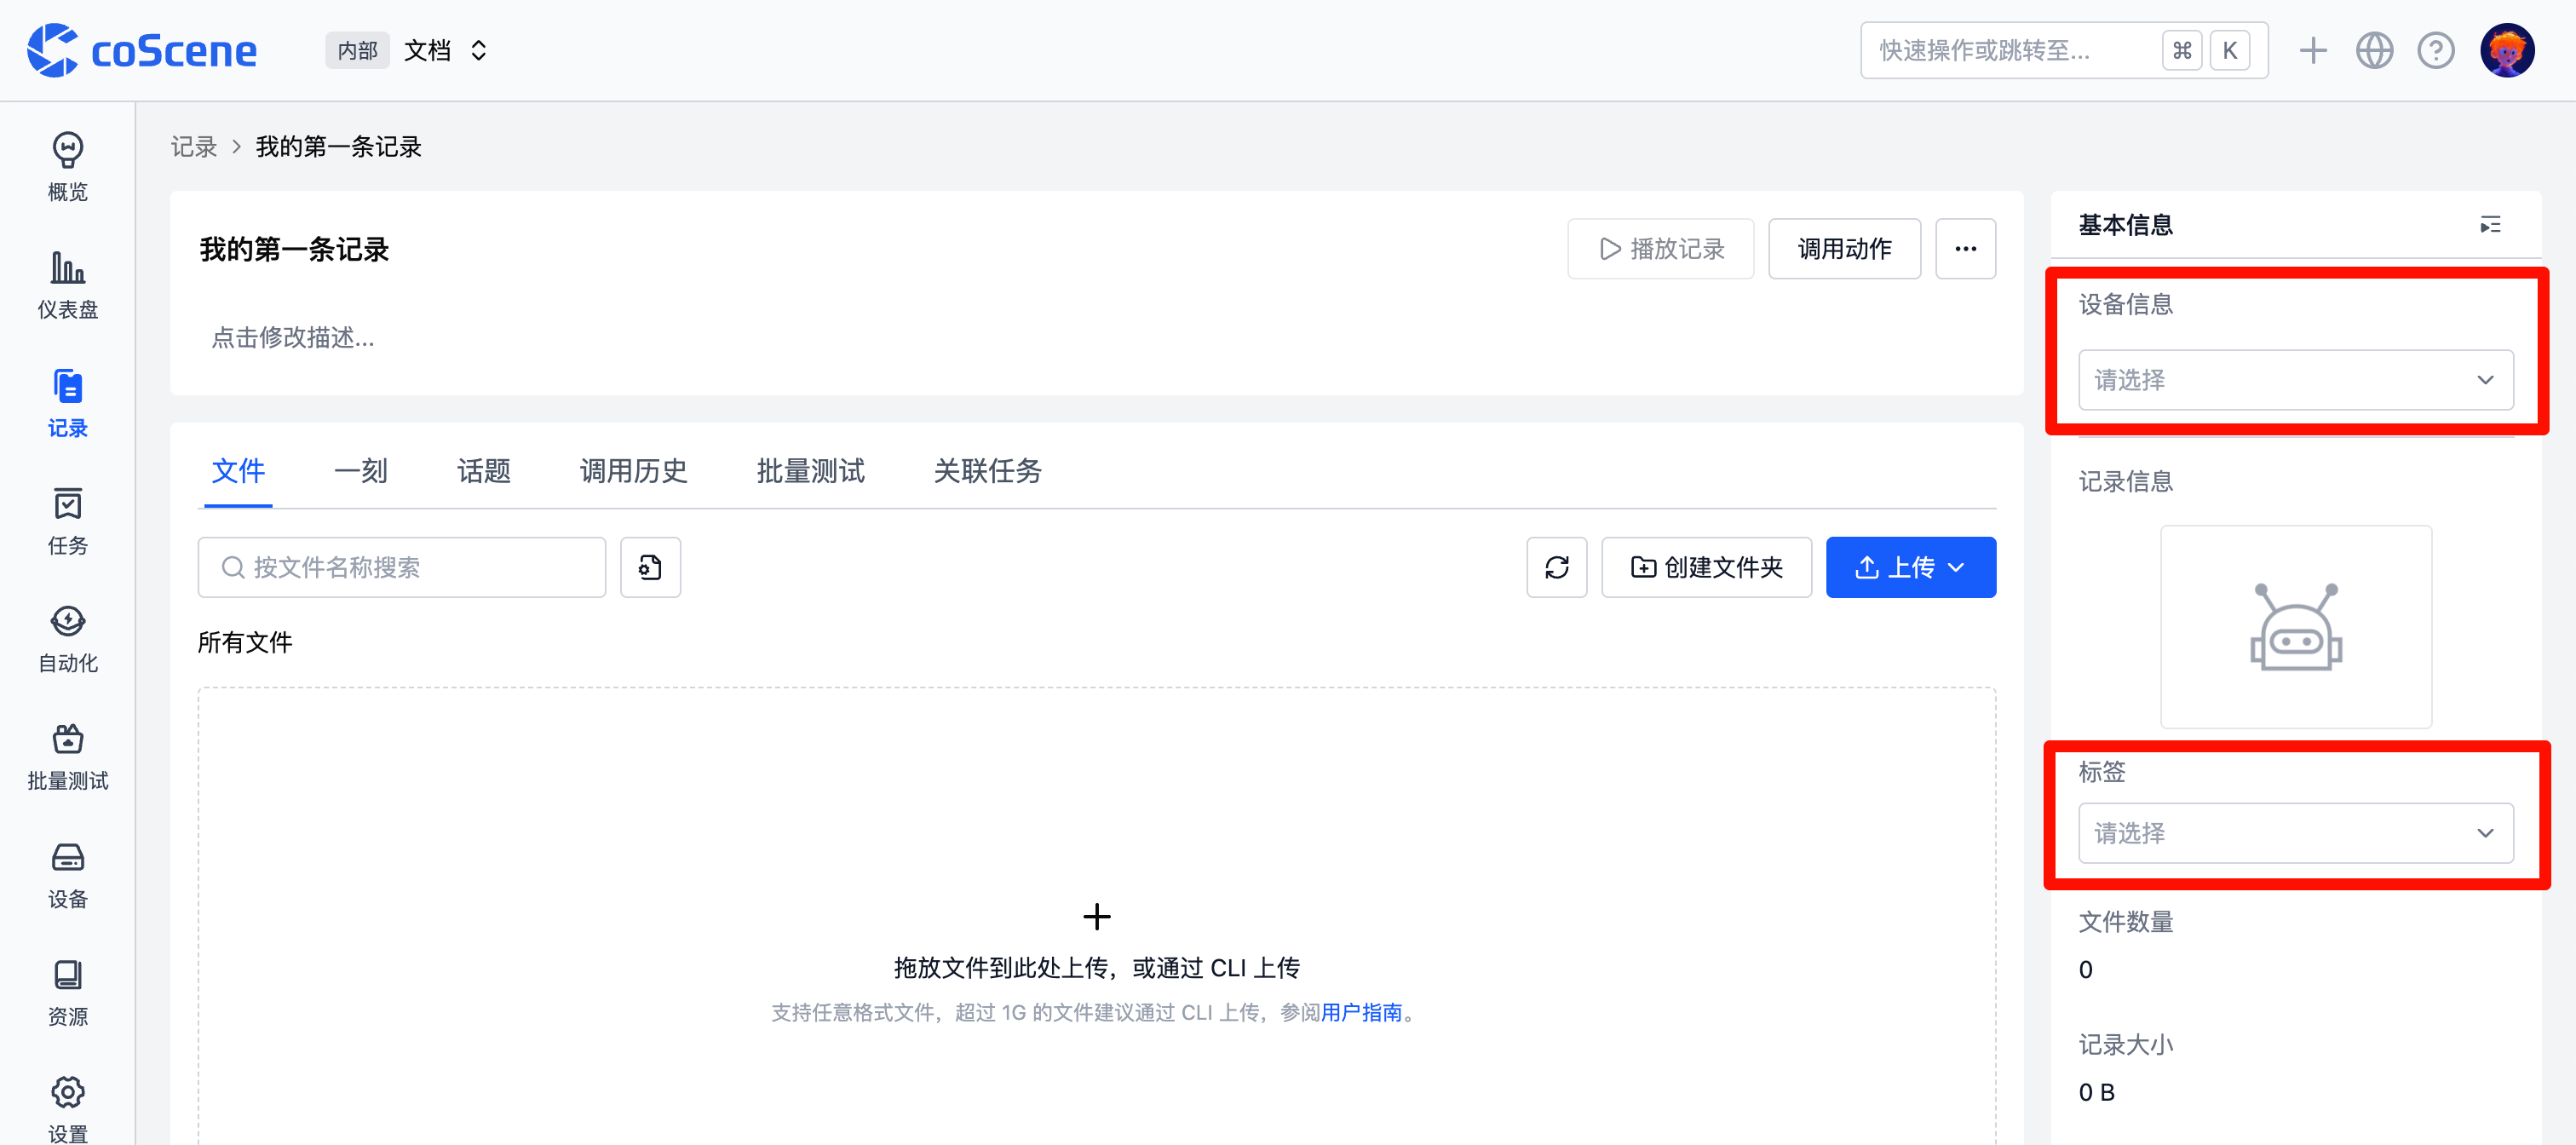Expand the 设备信息 dropdown
This screenshot has width=2576, height=1145.
2295,380
